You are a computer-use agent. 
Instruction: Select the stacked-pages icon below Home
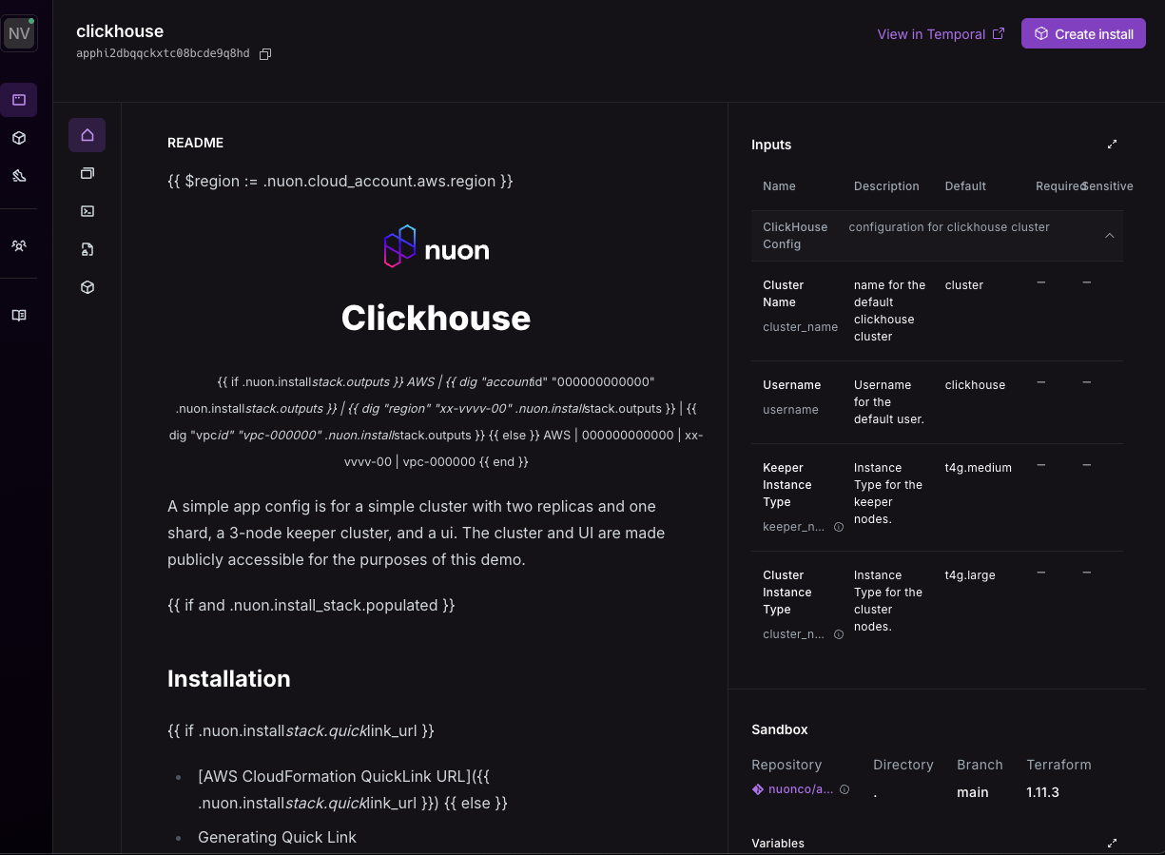click(x=87, y=173)
